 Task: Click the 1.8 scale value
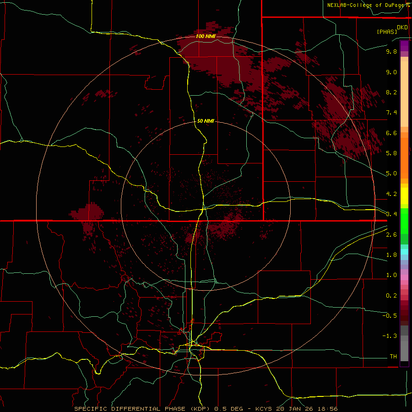(x=391, y=255)
